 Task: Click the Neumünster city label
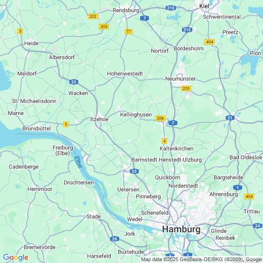pos(180,79)
